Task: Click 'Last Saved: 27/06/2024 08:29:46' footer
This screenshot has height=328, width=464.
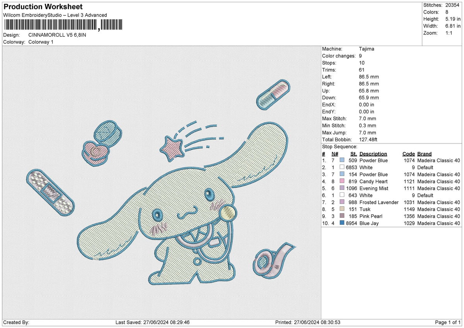Action: [152, 322]
